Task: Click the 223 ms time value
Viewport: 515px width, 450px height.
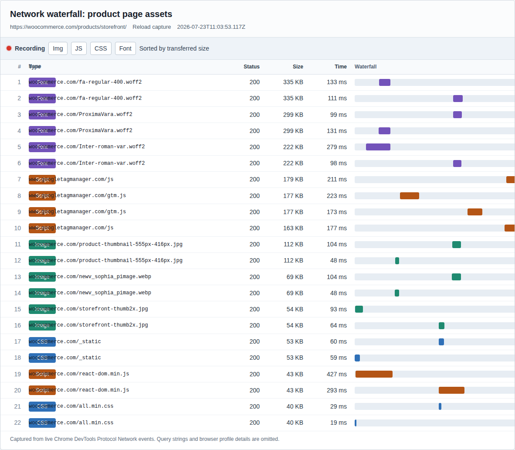Action: 337,196
